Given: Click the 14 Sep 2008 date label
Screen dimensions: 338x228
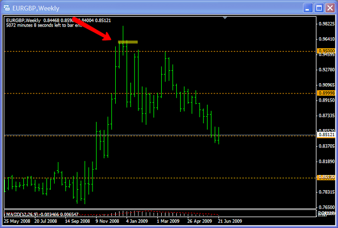Looking at the screenshot, I should point(77,221).
